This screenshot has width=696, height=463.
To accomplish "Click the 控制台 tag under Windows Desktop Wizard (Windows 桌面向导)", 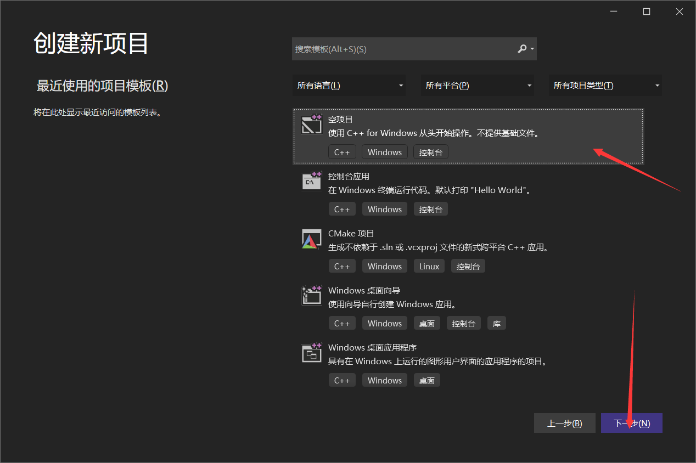I will click(464, 323).
